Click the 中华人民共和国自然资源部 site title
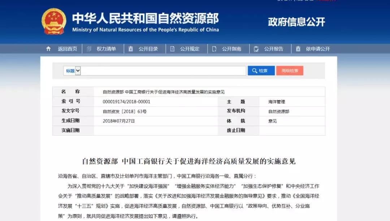Viewport: 390px width, 221px height. 145,18
